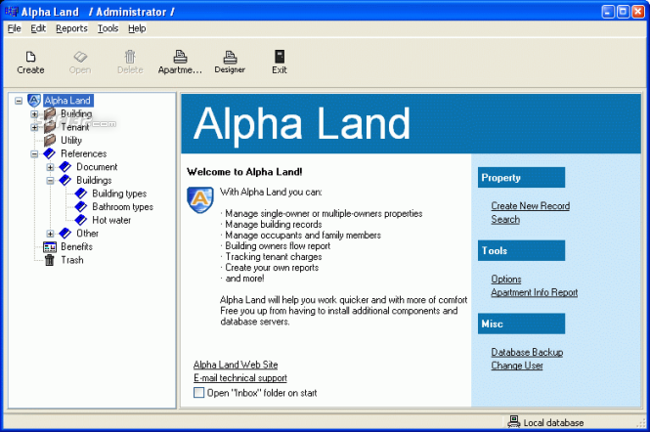Image resolution: width=650 pixels, height=432 pixels.
Task: Visit the Alpha Land Web Site link
Action: click(236, 365)
